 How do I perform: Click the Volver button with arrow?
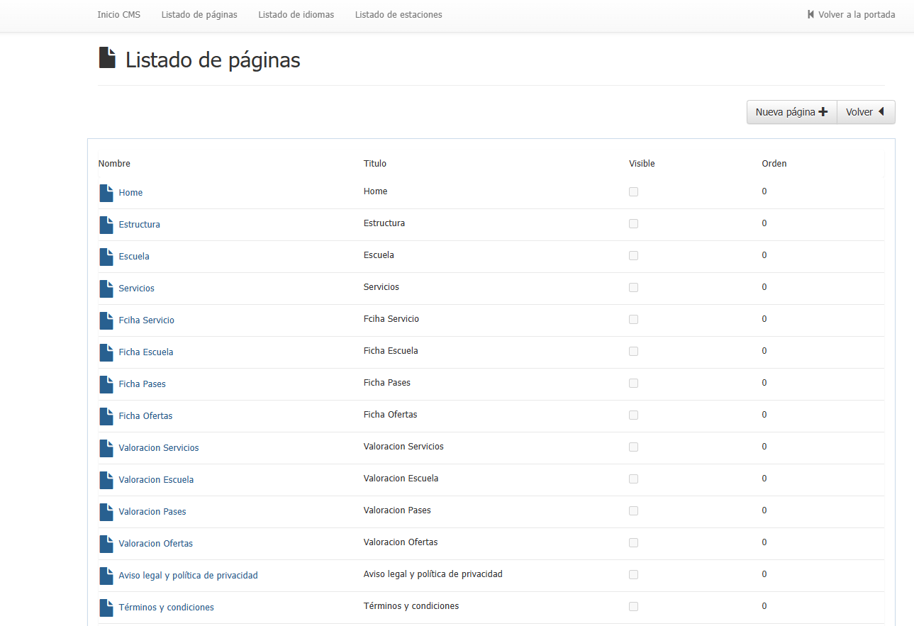865,112
